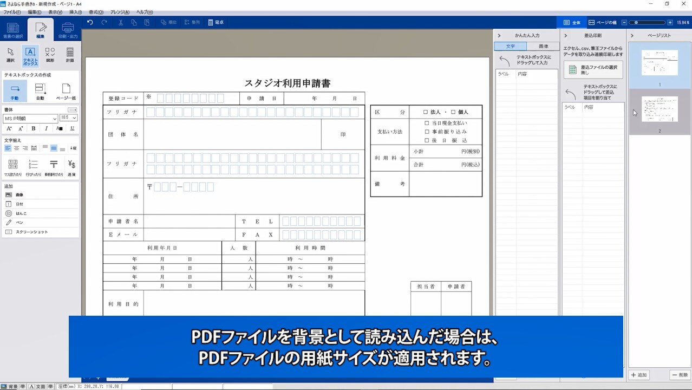Adjust the zoom slider knob
The width and height of the screenshot is (692, 390).
[x=636, y=23]
